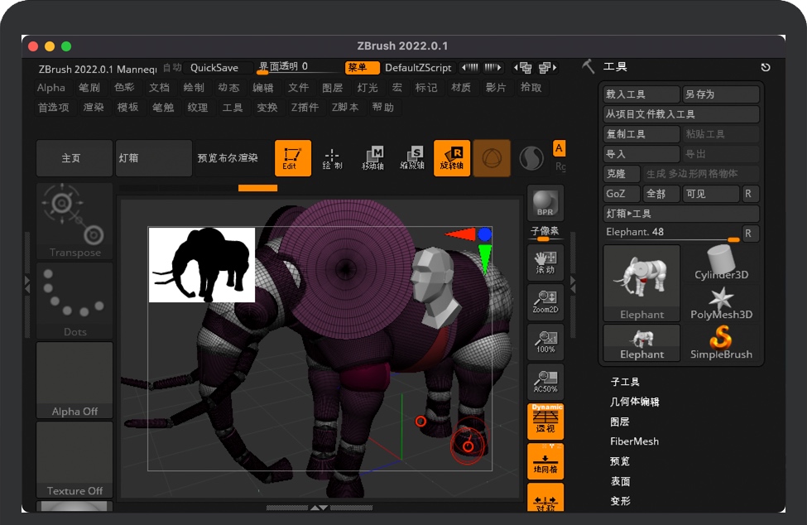The image size is (807, 525).
Task: Choose the SimpleBrush tool icon
Action: pyautogui.click(x=721, y=342)
